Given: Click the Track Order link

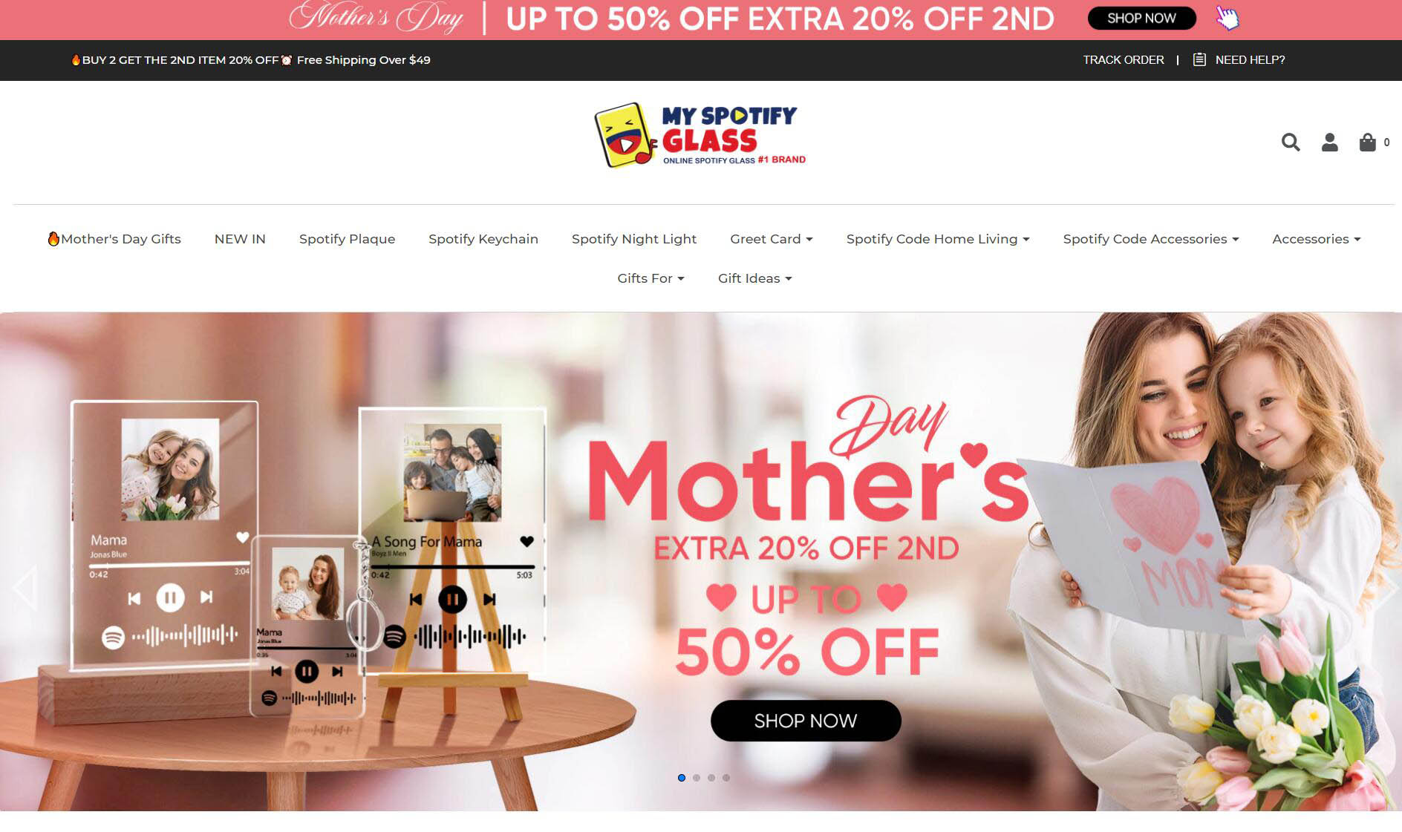Looking at the screenshot, I should click(x=1124, y=59).
